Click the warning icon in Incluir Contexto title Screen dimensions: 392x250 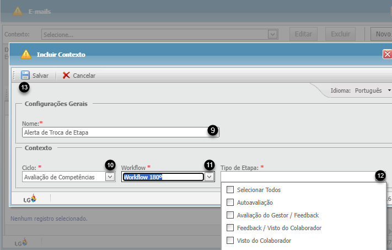(x=26, y=54)
